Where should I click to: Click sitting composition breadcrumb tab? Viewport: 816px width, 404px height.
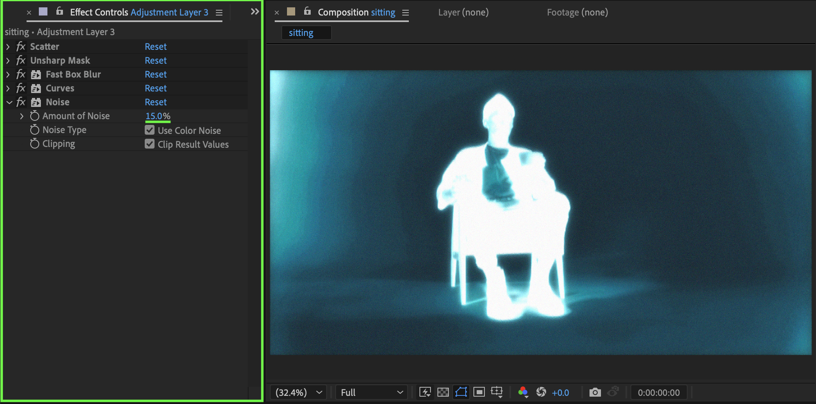pos(306,33)
